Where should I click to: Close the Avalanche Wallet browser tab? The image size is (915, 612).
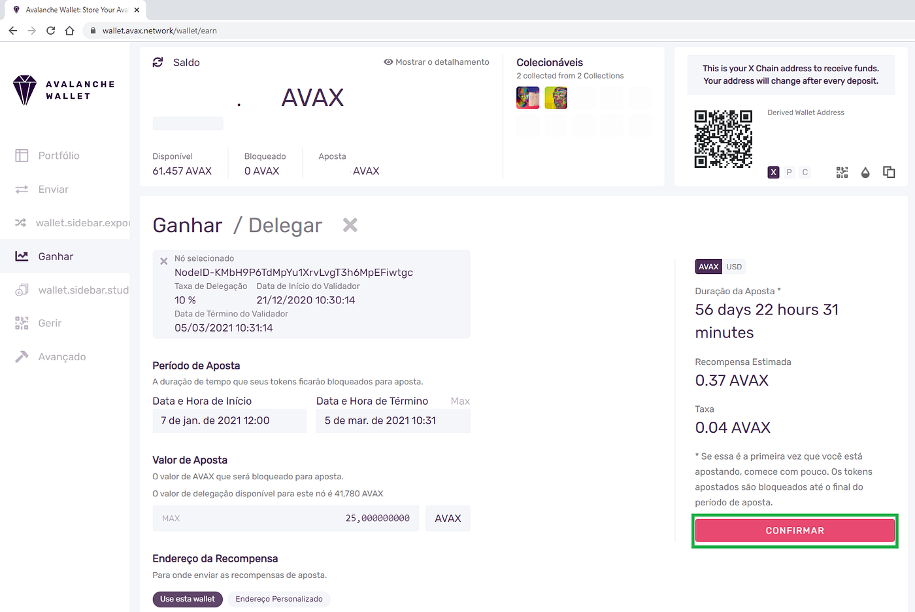[137, 10]
